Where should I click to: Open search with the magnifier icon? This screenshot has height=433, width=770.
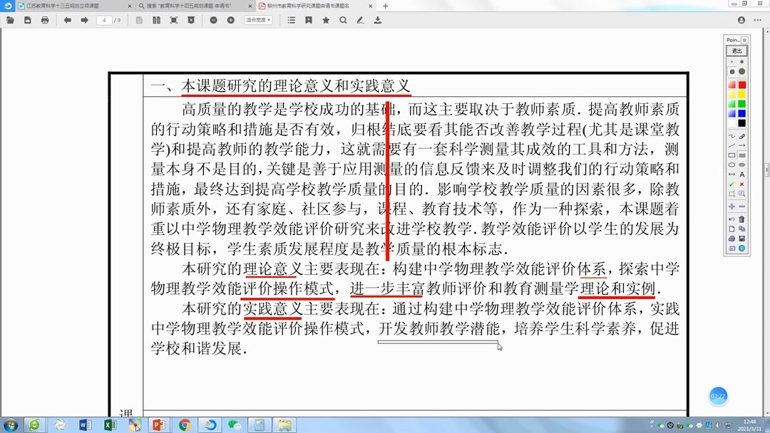coord(344,20)
